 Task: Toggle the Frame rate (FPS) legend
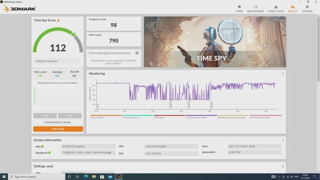106,117
